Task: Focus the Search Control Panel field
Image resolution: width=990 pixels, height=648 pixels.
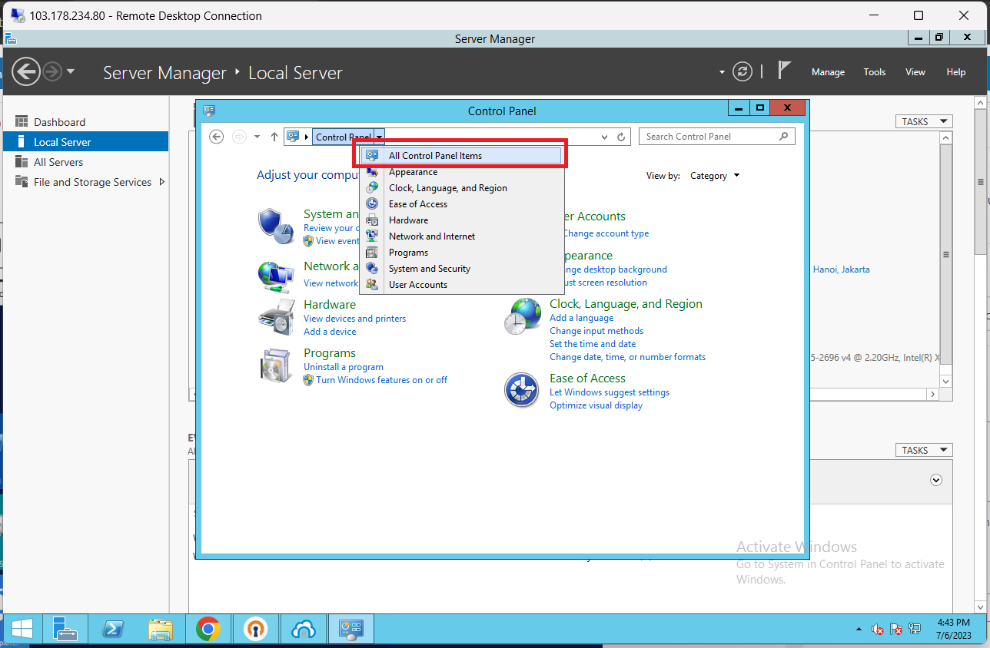Action: (x=709, y=137)
